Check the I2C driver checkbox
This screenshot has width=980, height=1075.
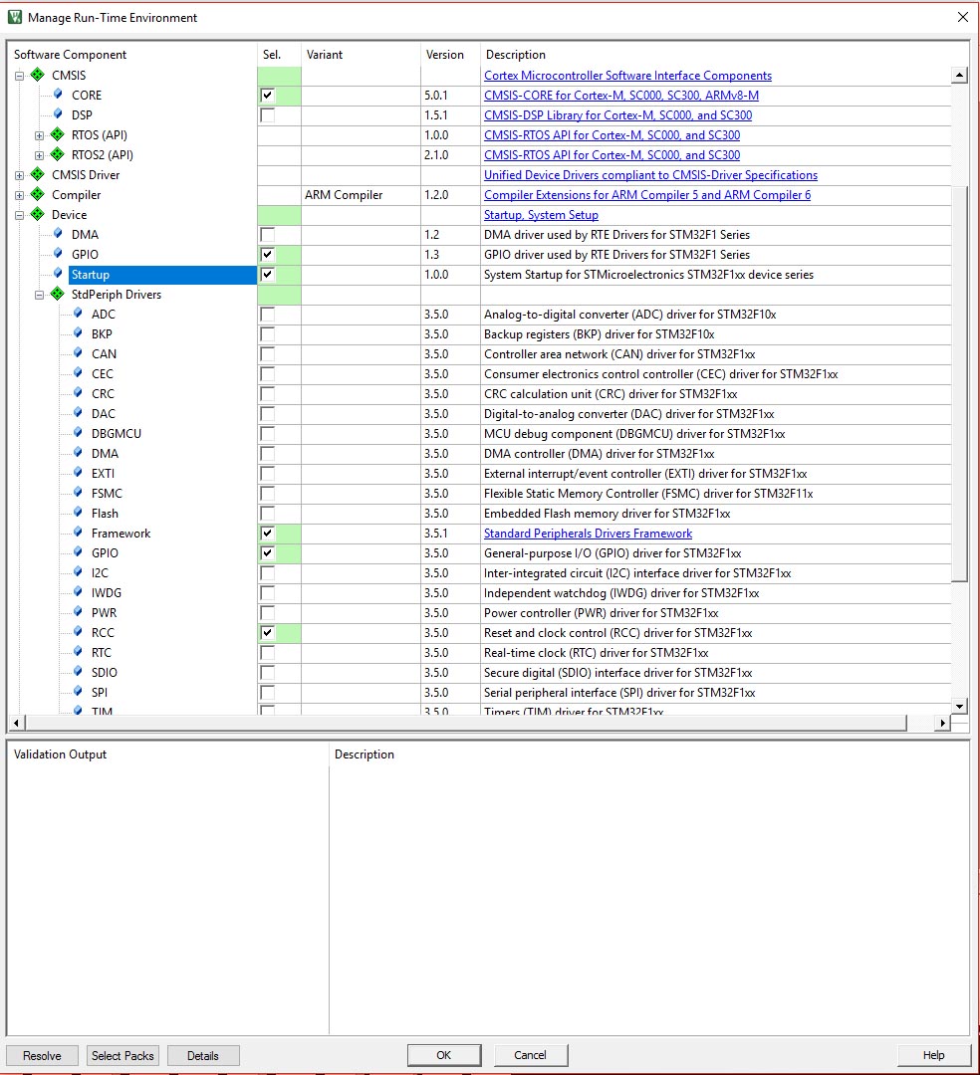(x=267, y=573)
